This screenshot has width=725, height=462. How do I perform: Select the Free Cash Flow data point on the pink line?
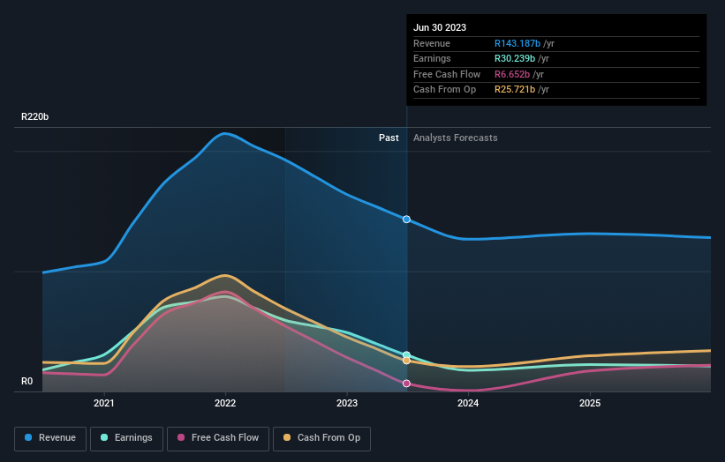[406, 384]
